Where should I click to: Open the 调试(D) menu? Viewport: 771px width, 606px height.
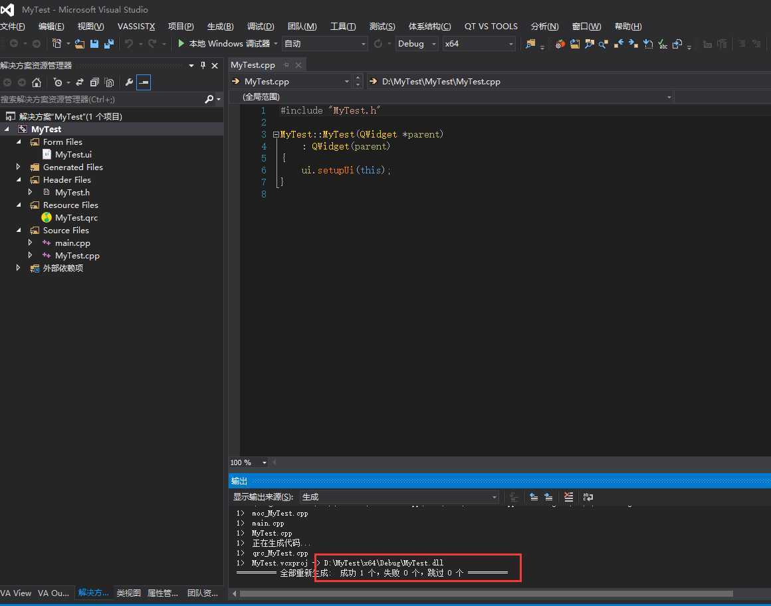[x=261, y=27]
